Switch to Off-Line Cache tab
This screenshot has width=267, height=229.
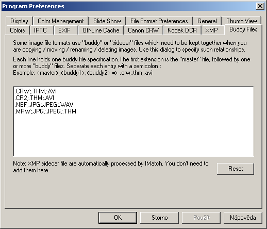(101, 30)
